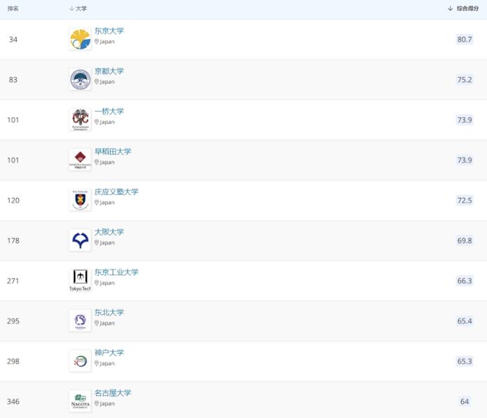Open the 一桥大学 link
The width and height of the screenshot is (487, 418).
109,111
